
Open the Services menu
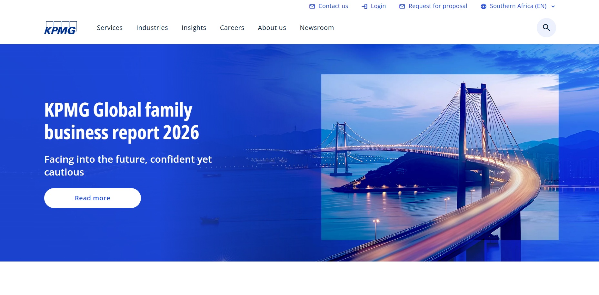pyautogui.click(x=110, y=28)
